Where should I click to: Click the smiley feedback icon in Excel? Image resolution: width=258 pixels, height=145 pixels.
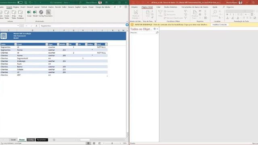tap(126, 7)
